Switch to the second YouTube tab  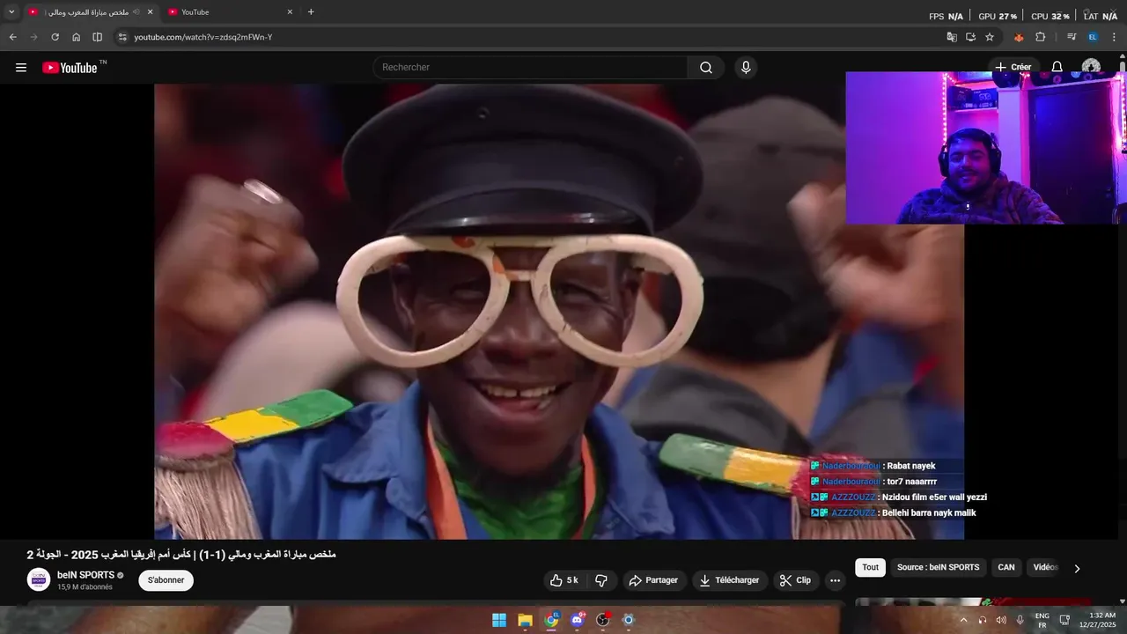click(x=231, y=12)
